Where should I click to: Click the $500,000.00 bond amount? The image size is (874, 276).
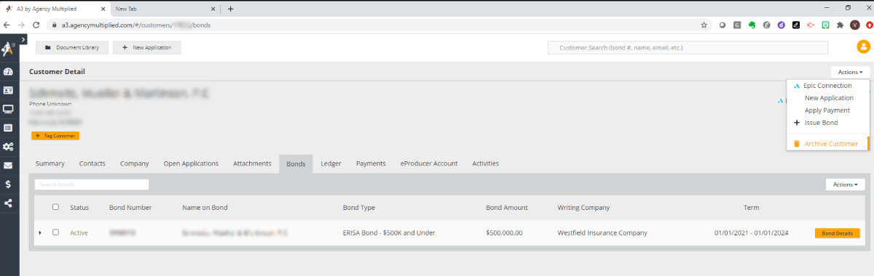click(x=504, y=232)
